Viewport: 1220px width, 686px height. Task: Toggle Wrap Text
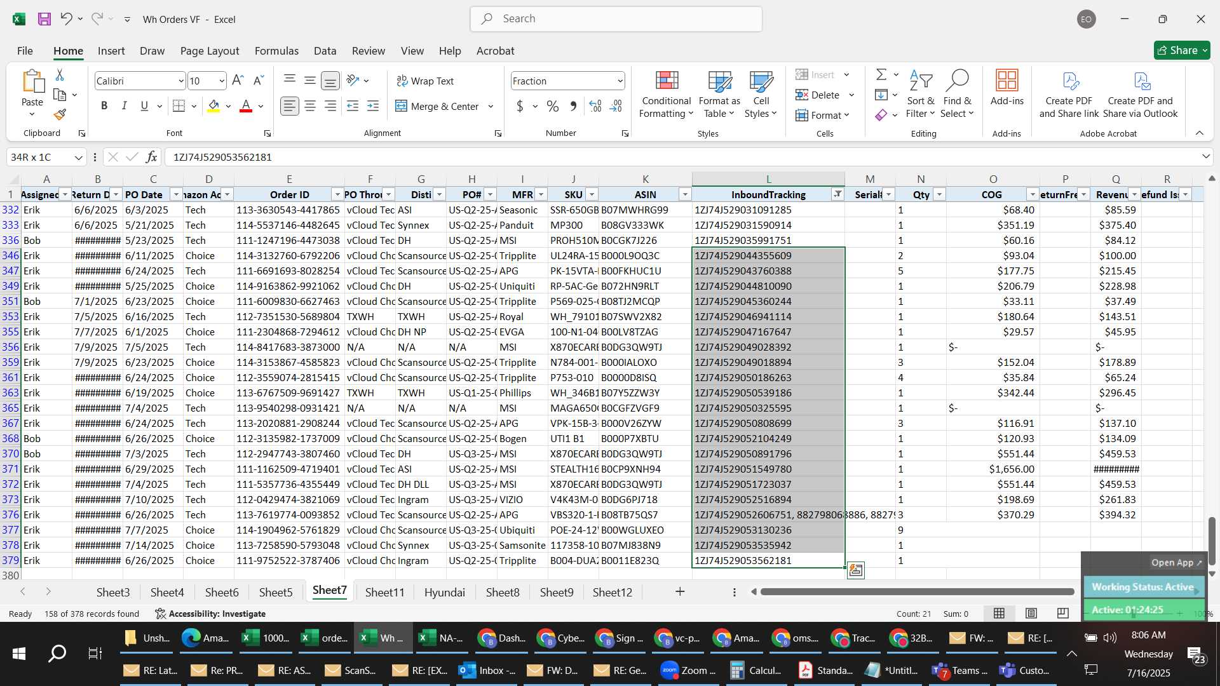tap(425, 81)
